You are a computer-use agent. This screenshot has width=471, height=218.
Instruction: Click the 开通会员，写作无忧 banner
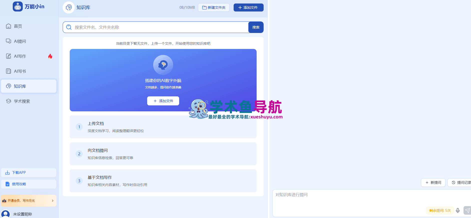coord(29,201)
